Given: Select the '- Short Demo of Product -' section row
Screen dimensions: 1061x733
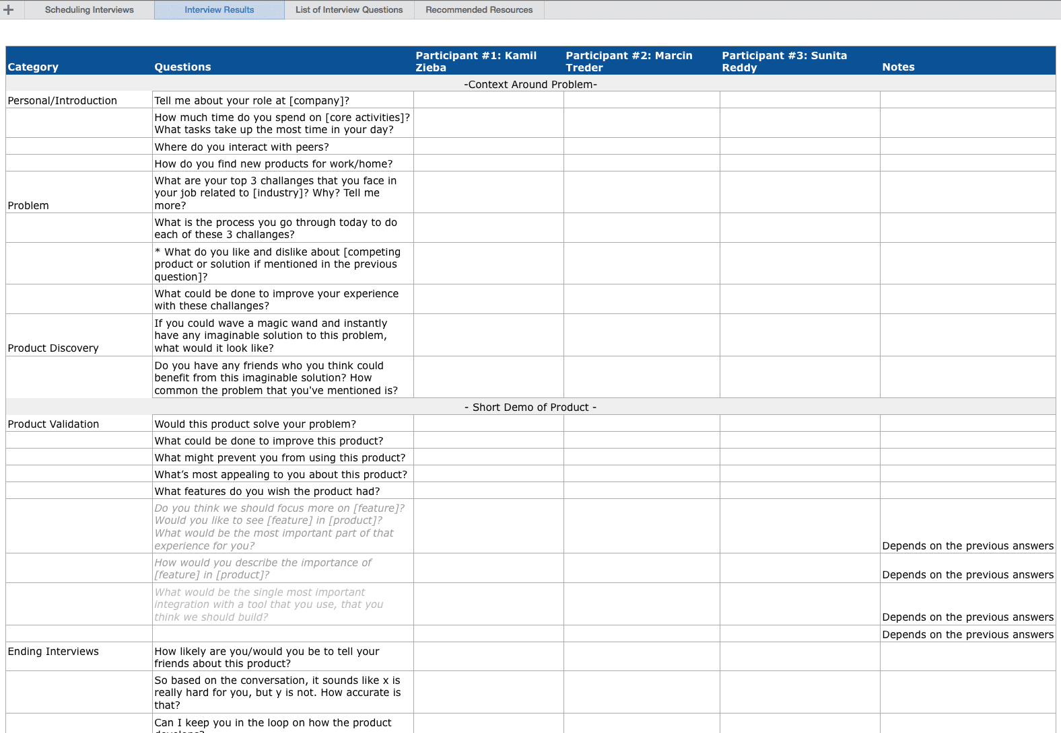Looking at the screenshot, I should pyautogui.click(x=530, y=407).
